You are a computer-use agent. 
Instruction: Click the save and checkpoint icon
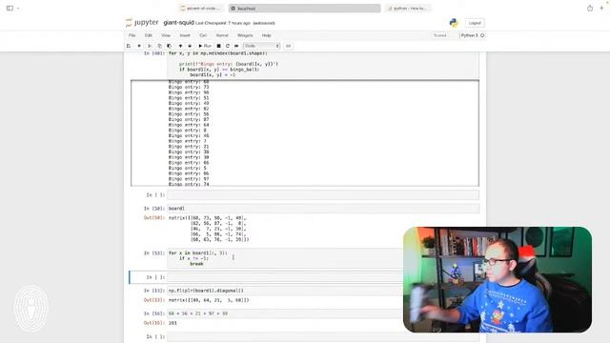(x=129, y=46)
